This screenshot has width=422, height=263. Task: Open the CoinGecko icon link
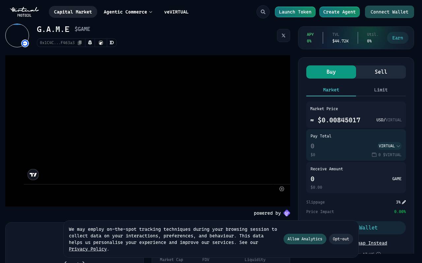101,43
